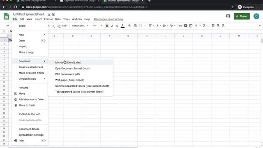Viewport: 263px width, 148px height.
Task: Select Publish to the web
Action: click(30, 114)
